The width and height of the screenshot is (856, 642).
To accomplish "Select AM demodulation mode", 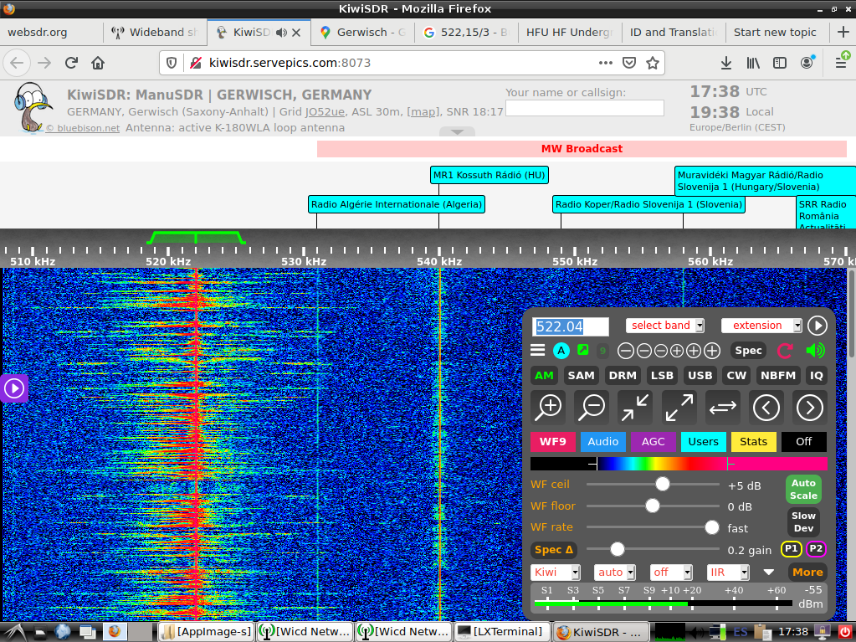I will (544, 376).
